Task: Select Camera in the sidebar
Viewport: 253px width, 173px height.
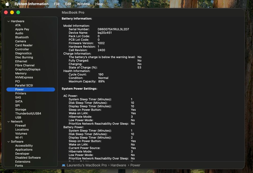Action: pos(20,41)
